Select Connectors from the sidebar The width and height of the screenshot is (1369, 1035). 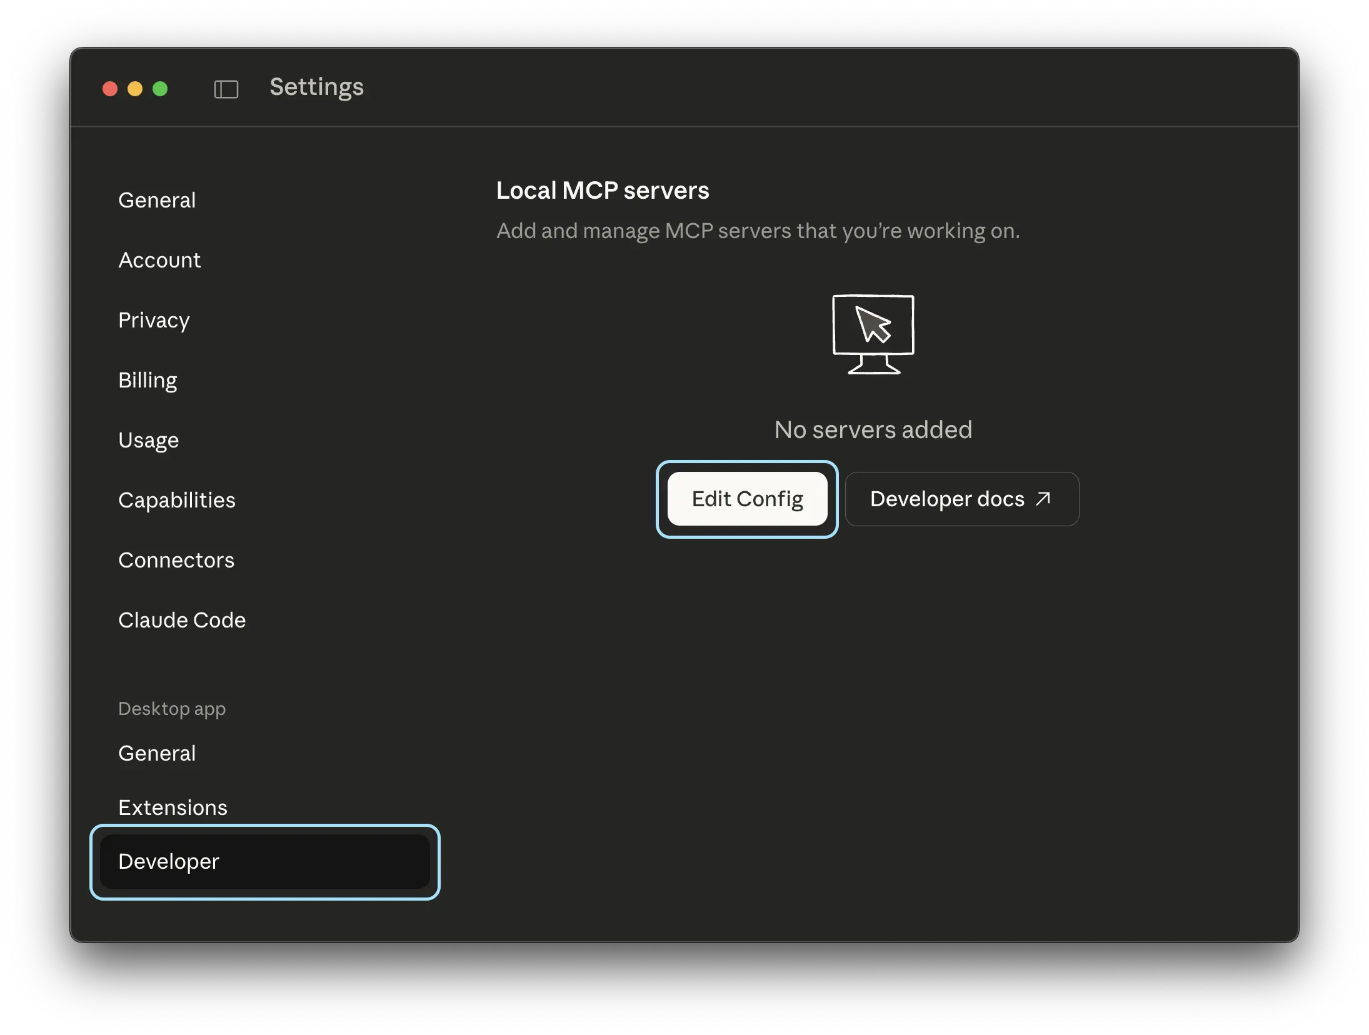coord(176,560)
